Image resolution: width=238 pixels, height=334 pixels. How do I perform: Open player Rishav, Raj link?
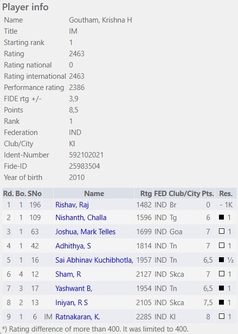72,205
